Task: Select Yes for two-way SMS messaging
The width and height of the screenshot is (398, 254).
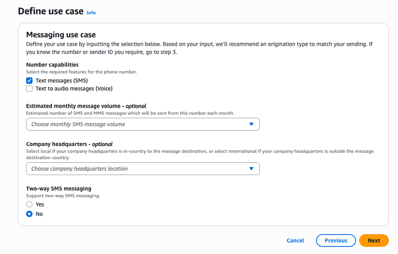Action: pyautogui.click(x=29, y=205)
